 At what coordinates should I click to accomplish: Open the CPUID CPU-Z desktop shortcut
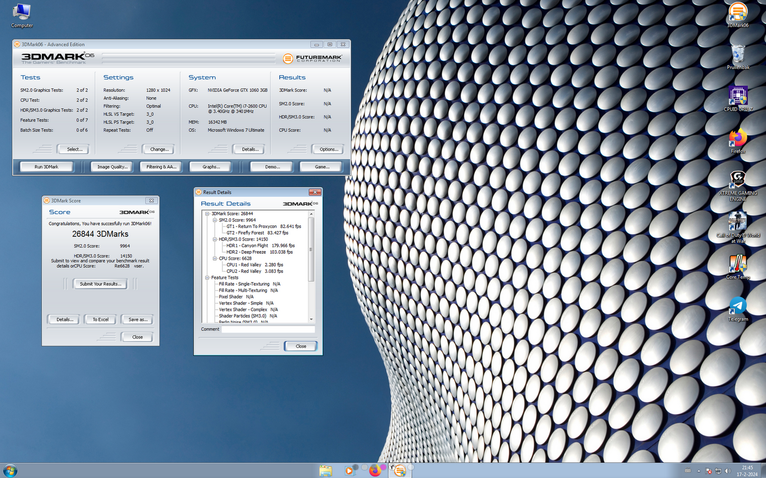(x=738, y=98)
